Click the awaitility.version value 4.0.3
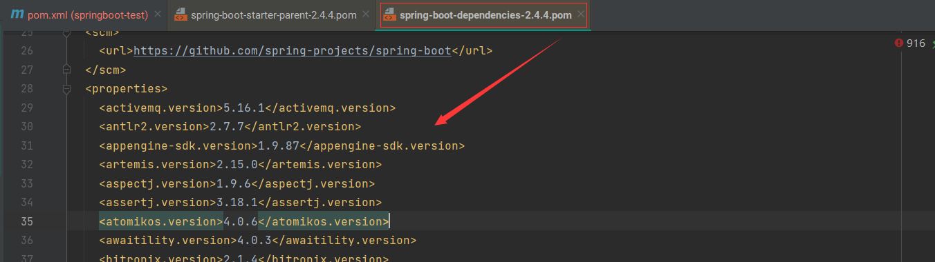 point(254,241)
